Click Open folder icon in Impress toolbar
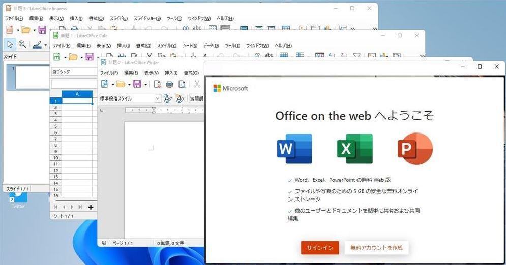This screenshot has height=265, width=506. click(26, 30)
